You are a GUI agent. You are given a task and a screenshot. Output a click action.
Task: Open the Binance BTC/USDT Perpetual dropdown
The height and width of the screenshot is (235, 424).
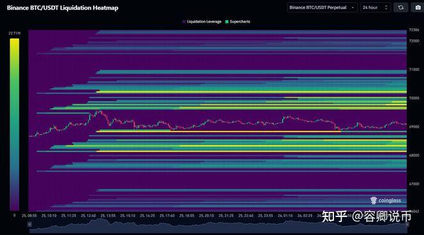(x=322, y=8)
